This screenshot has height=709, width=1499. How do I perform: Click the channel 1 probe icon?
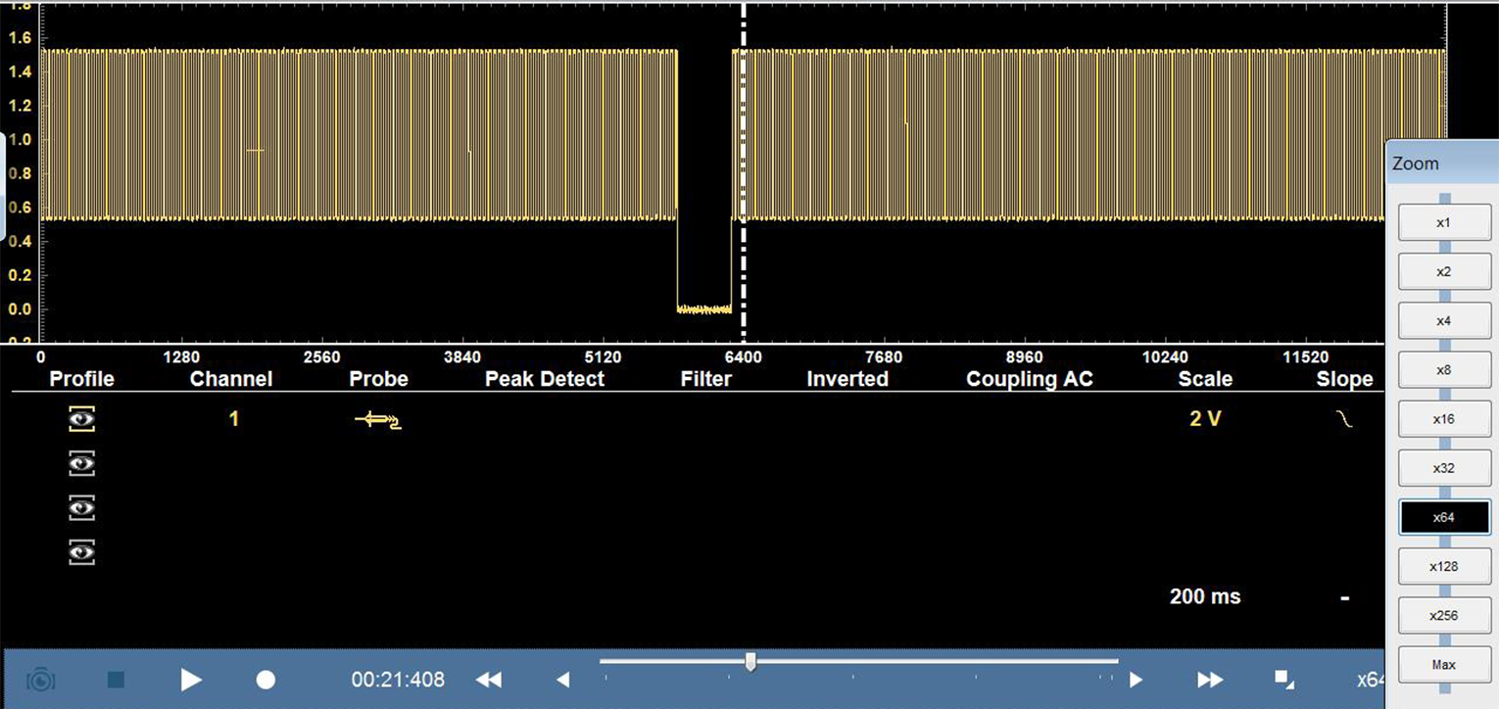(x=378, y=420)
